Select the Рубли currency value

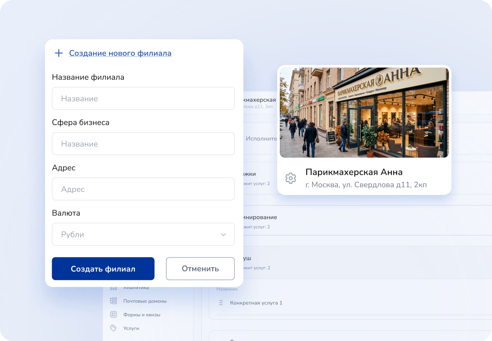[x=73, y=235]
